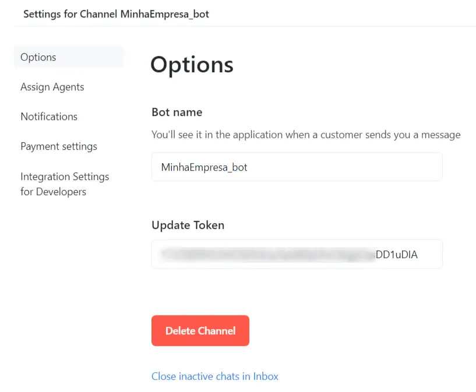The height and width of the screenshot is (392, 476).
Task: Click the large Options page heading
Action: (192, 65)
